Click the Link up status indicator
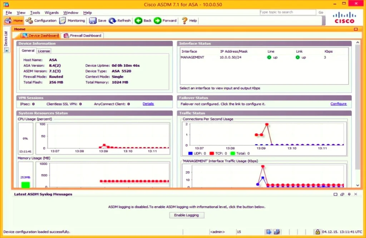Screen dimensions: 366x238 [x=301, y=57]
